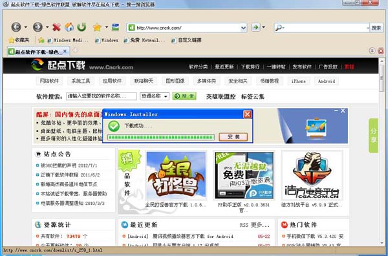This screenshot has height=256, width=388.
Task: Stop page loading with the red X
Action: tap(56, 27)
